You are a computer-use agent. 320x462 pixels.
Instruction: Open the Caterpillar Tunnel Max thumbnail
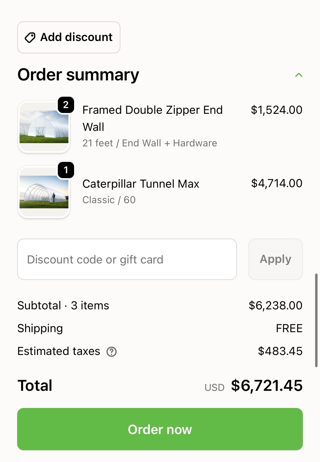[x=44, y=192]
